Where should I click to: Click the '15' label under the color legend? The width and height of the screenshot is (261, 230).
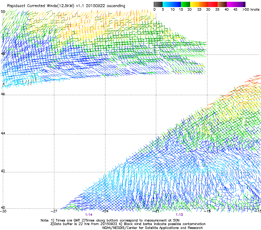click(x=181, y=10)
